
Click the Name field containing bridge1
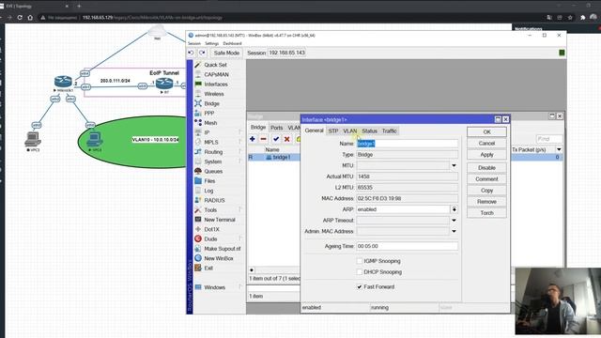pyautogui.click(x=407, y=144)
